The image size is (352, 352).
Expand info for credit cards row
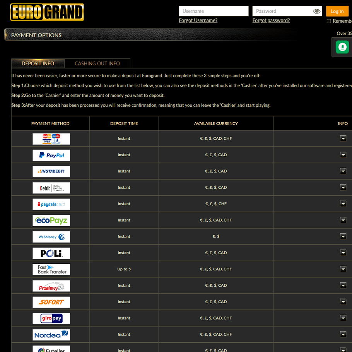click(x=343, y=138)
